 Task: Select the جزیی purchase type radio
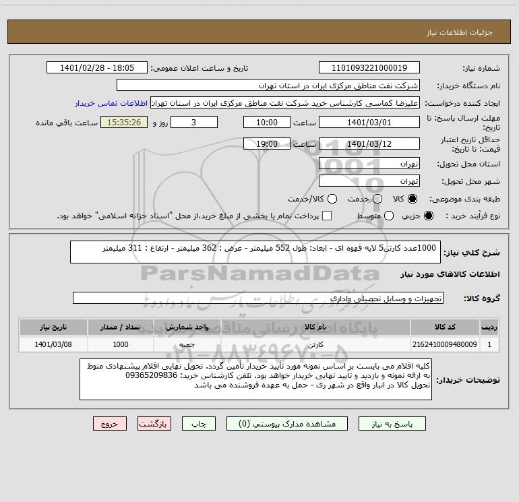[429, 216]
